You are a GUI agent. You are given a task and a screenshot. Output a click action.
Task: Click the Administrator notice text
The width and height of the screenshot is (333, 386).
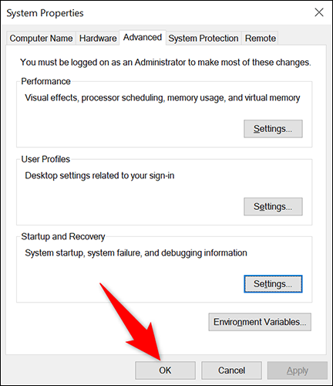click(x=166, y=63)
